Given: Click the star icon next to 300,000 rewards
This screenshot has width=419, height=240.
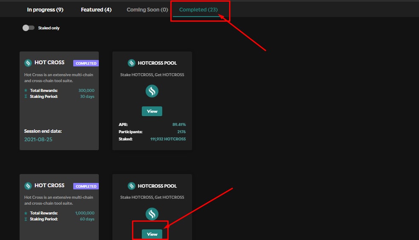Looking at the screenshot, I should 26,91.
